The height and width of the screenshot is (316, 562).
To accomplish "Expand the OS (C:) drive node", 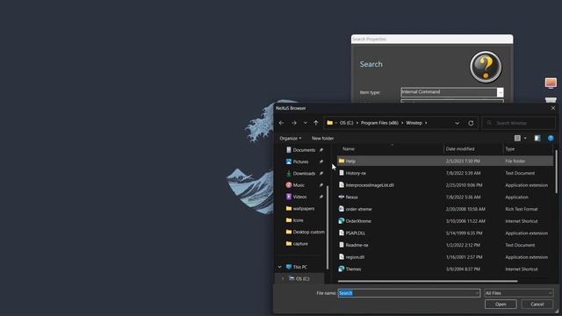I will coord(283,278).
